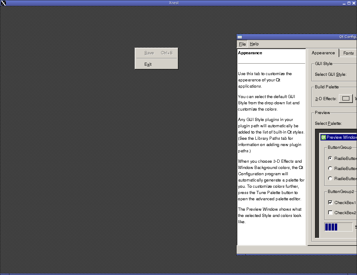Enable CheckBox2 in ButtonGroup2
Viewport: 357px width, 275px height.
[x=330, y=212]
